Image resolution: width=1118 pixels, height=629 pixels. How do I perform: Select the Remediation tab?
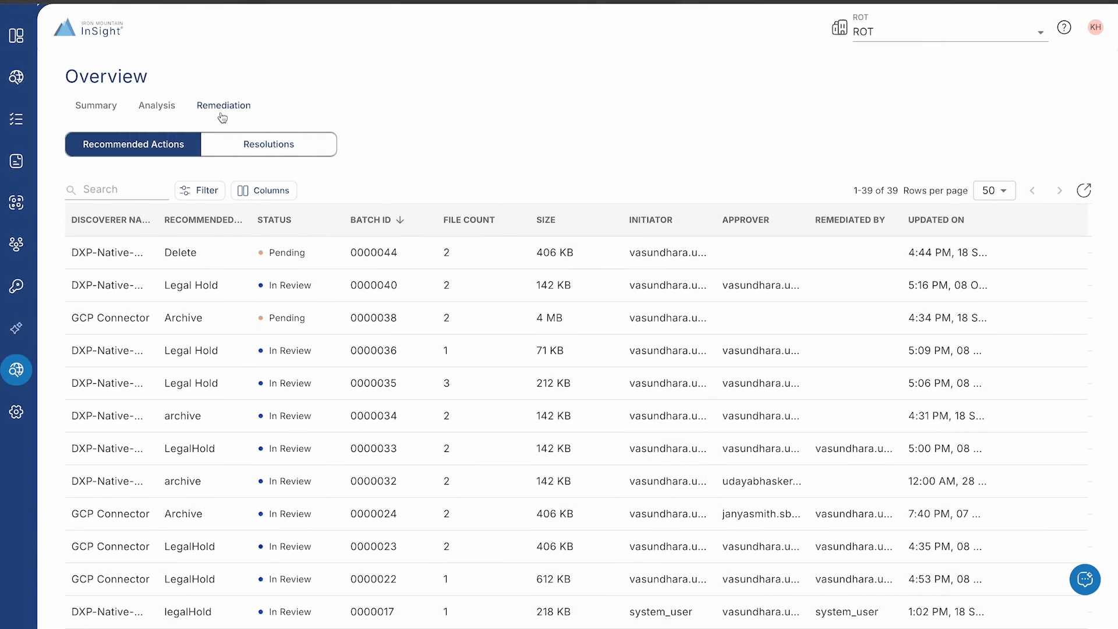(x=224, y=105)
